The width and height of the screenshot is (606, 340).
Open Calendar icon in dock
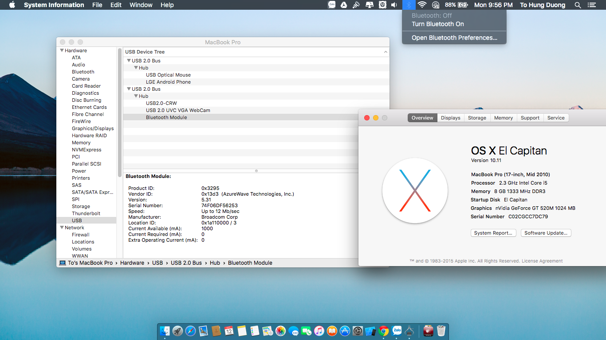pos(229,331)
